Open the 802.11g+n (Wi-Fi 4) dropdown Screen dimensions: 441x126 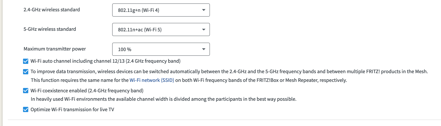pos(157,10)
